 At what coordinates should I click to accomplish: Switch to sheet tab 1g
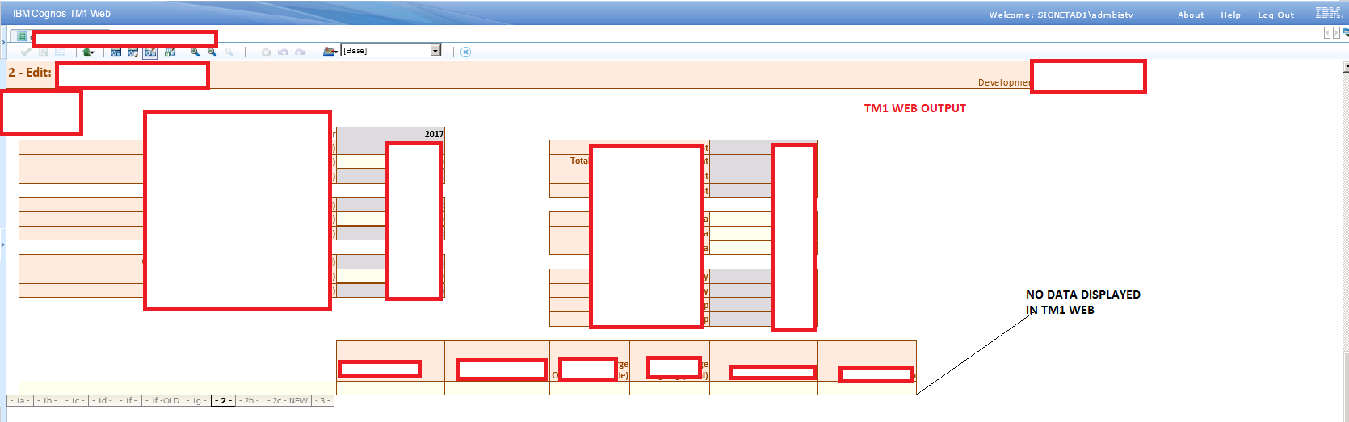click(197, 400)
